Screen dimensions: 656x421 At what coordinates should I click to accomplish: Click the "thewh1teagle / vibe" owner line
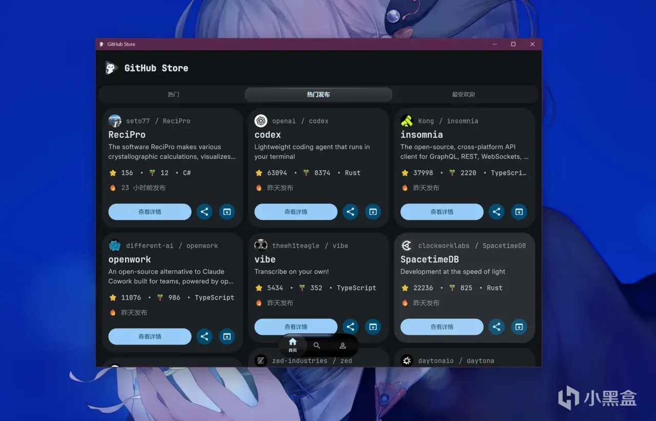click(310, 246)
